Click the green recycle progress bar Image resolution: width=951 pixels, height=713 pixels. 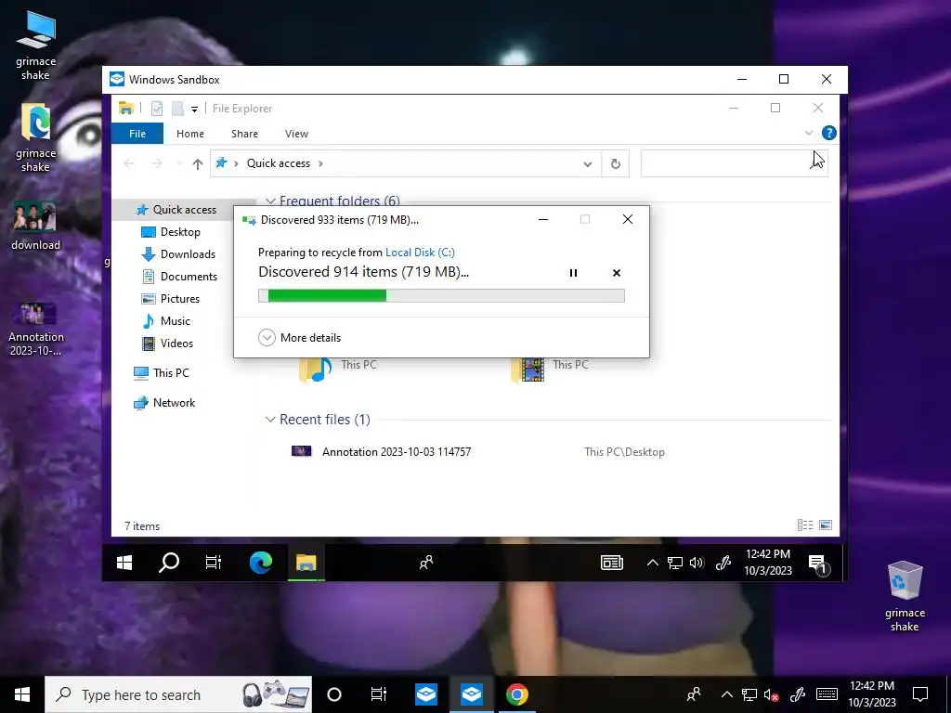coord(441,295)
